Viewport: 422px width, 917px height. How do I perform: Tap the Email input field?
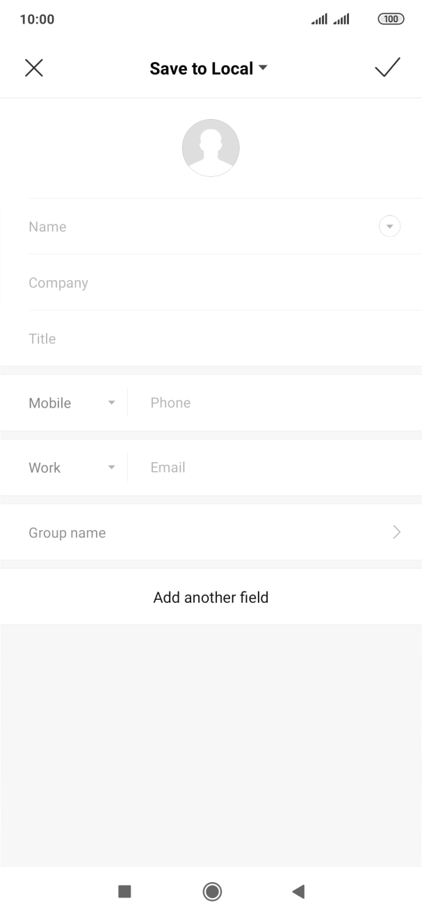[264, 467]
